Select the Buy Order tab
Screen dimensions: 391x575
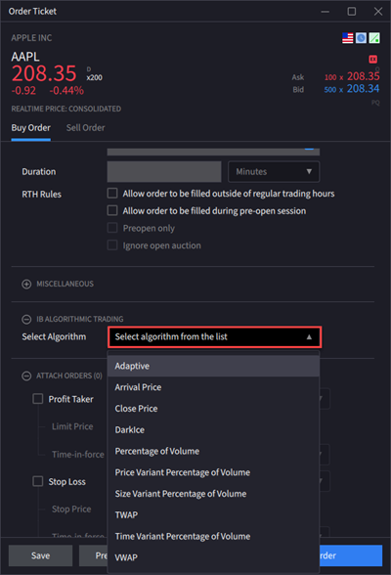pyautogui.click(x=30, y=127)
